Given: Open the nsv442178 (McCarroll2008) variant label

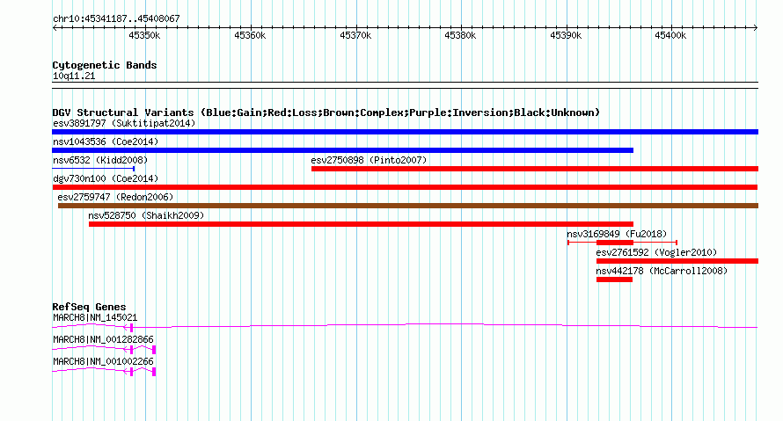Looking at the screenshot, I should pos(662,271).
